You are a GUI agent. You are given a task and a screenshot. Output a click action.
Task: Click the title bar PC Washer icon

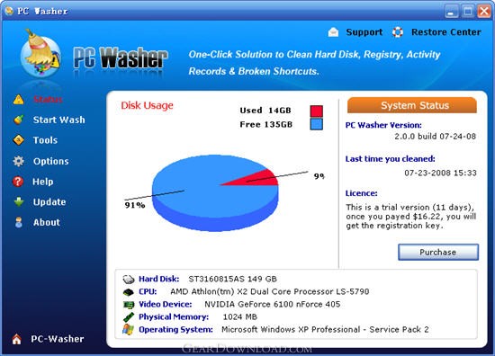(x=9, y=11)
